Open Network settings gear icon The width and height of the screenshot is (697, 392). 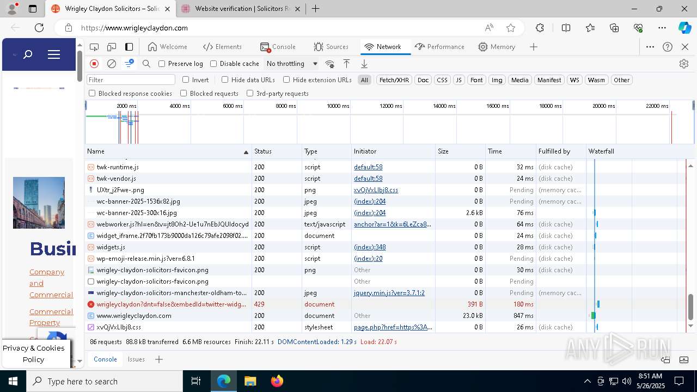pos(684,64)
